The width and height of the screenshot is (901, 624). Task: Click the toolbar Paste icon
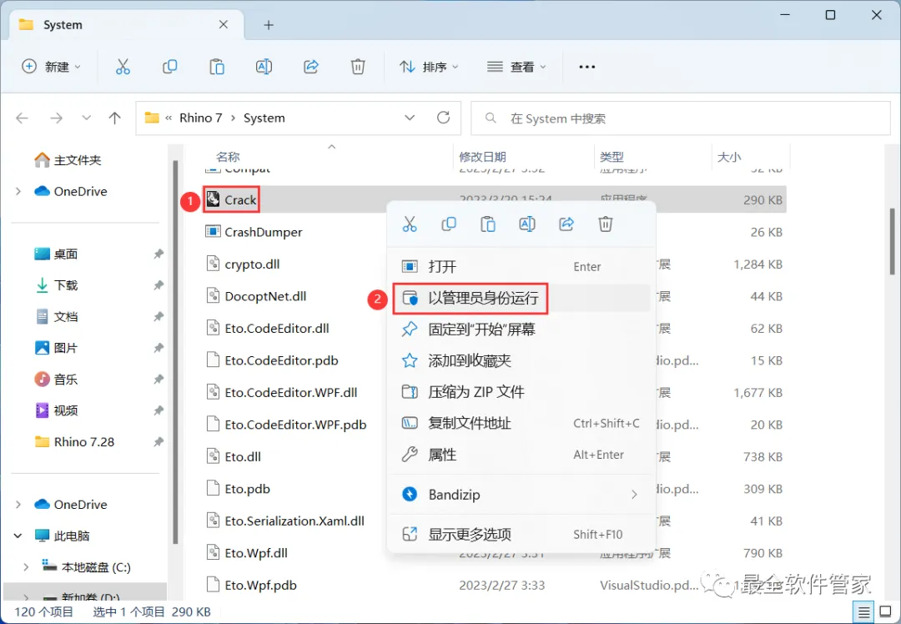coord(217,67)
